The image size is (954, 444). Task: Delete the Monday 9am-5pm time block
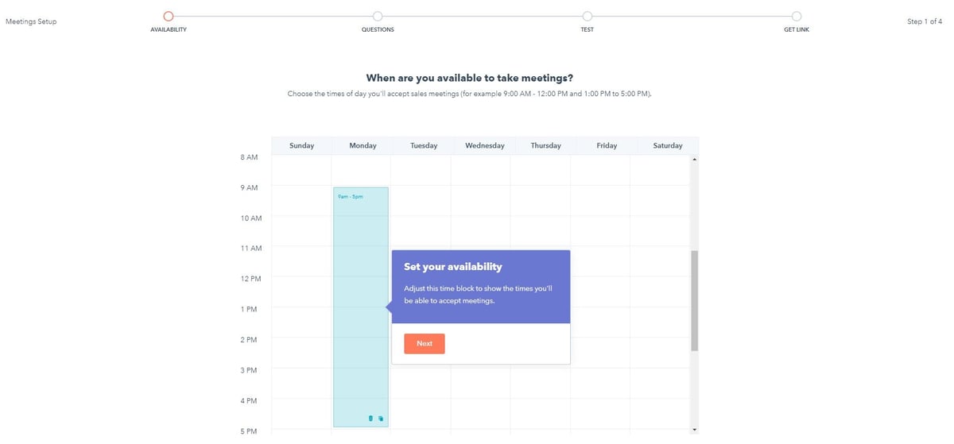370,419
